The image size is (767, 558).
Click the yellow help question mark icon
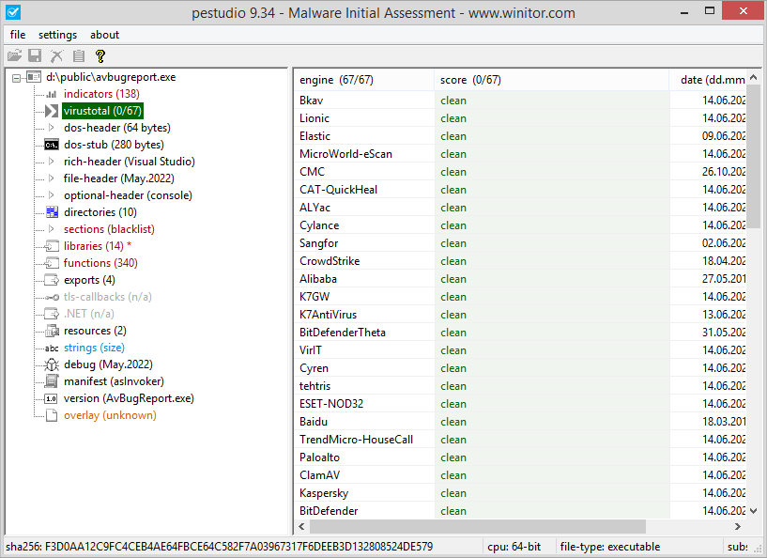click(100, 55)
